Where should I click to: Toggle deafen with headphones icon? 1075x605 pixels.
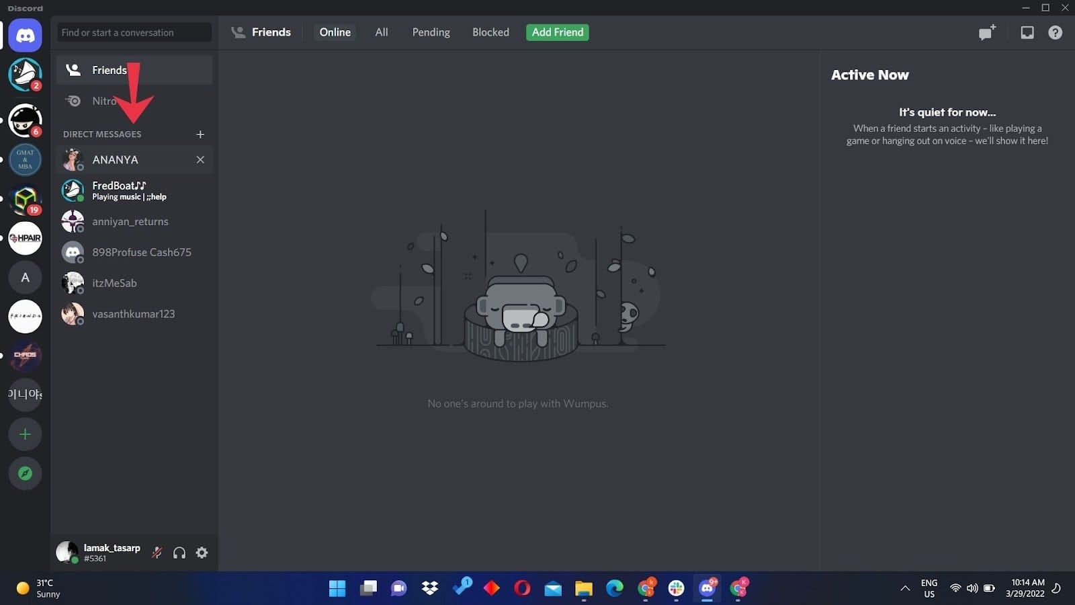click(x=179, y=553)
